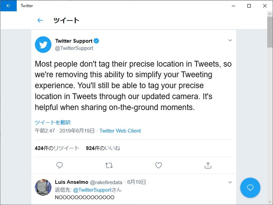This screenshot has width=273, height=205.
Task: Open Twitter Support's bird logo profile picture
Action: pos(43,44)
